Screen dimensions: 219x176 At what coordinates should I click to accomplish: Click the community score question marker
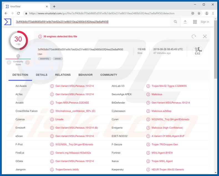tap(18, 56)
